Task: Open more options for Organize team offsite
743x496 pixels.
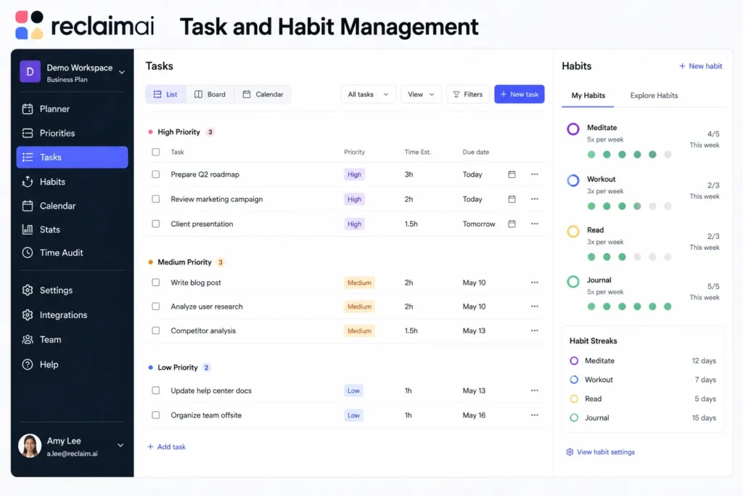Action: [x=535, y=415]
